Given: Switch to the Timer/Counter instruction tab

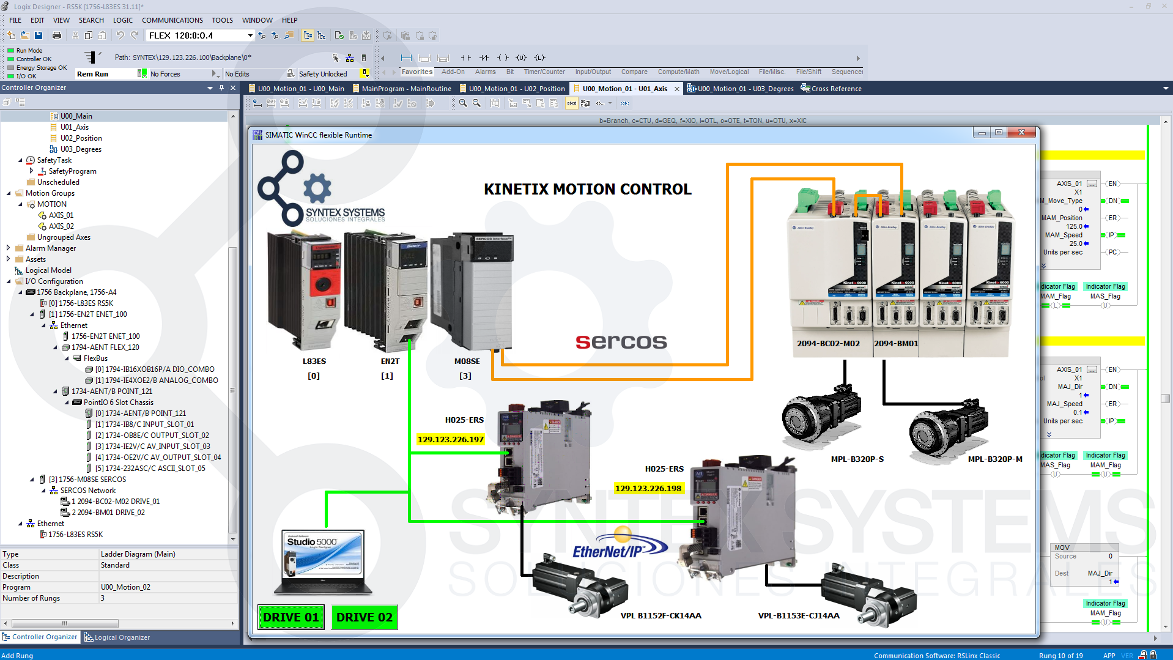Looking at the screenshot, I should (x=544, y=72).
